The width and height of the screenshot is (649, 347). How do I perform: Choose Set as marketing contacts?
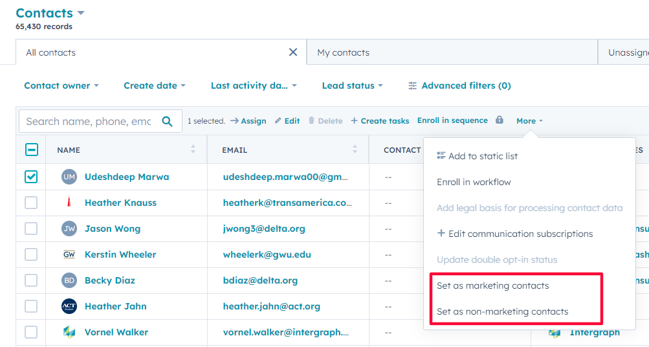492,285
